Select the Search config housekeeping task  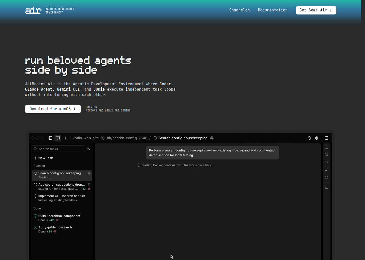62,175
